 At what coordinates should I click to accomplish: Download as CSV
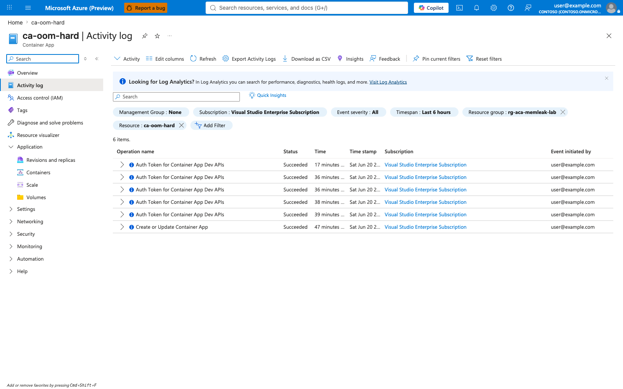306,59
